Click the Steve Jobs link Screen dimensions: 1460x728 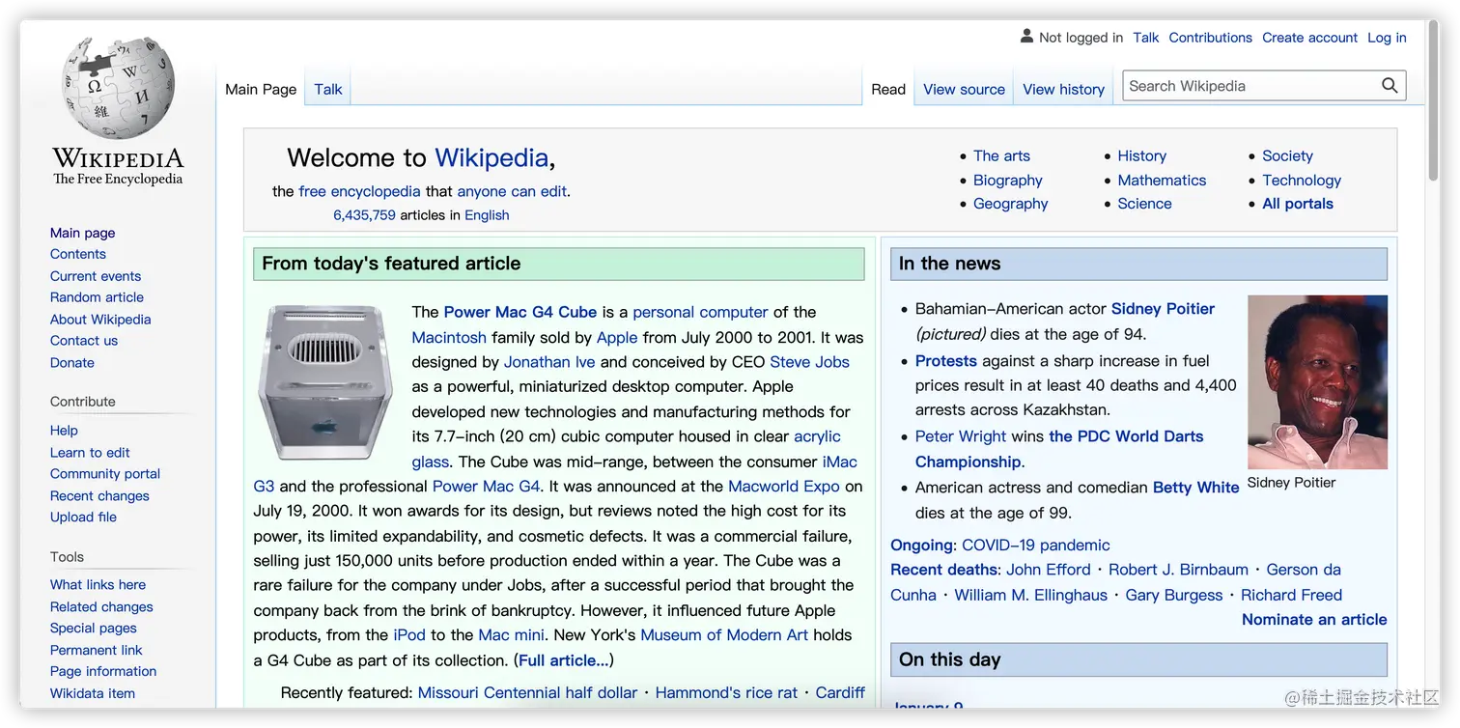[809, 363]
